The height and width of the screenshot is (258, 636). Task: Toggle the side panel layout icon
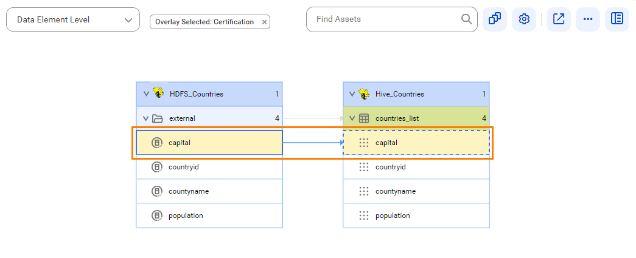point(617,19)
